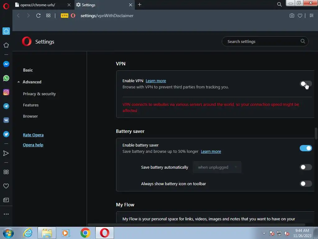Screen dimensions: 318x239
Task: Select Browser section
Action: click(30, 116)
